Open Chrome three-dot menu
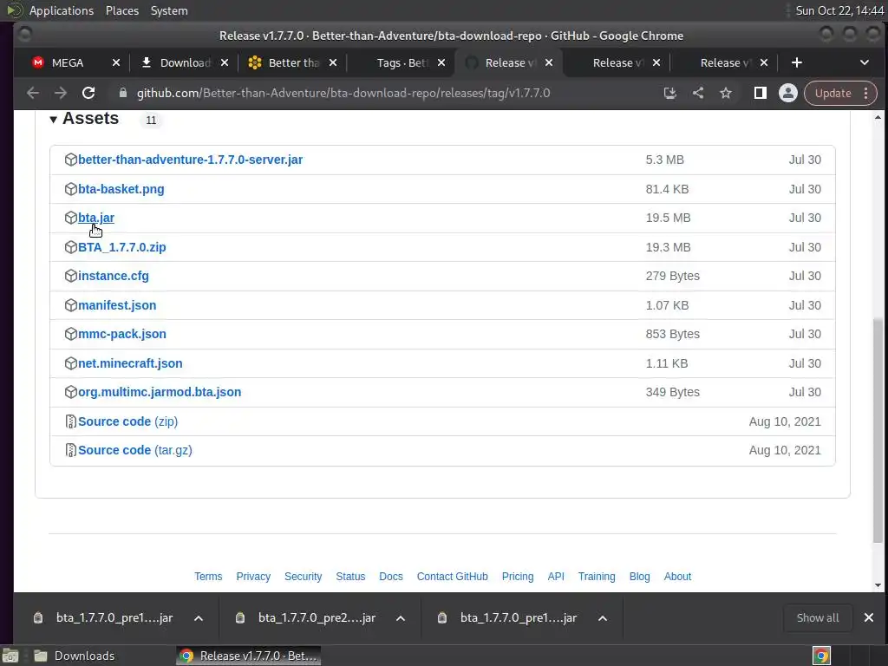 click(866, 93)
